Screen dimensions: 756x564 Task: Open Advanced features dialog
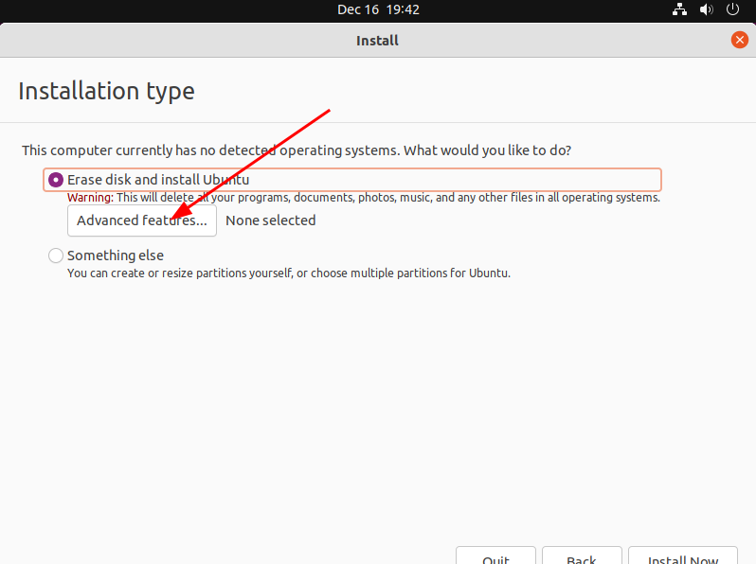142,220
